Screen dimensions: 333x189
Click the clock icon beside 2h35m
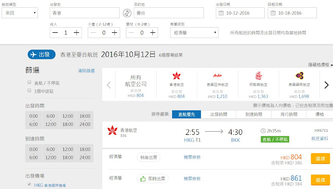263,131
